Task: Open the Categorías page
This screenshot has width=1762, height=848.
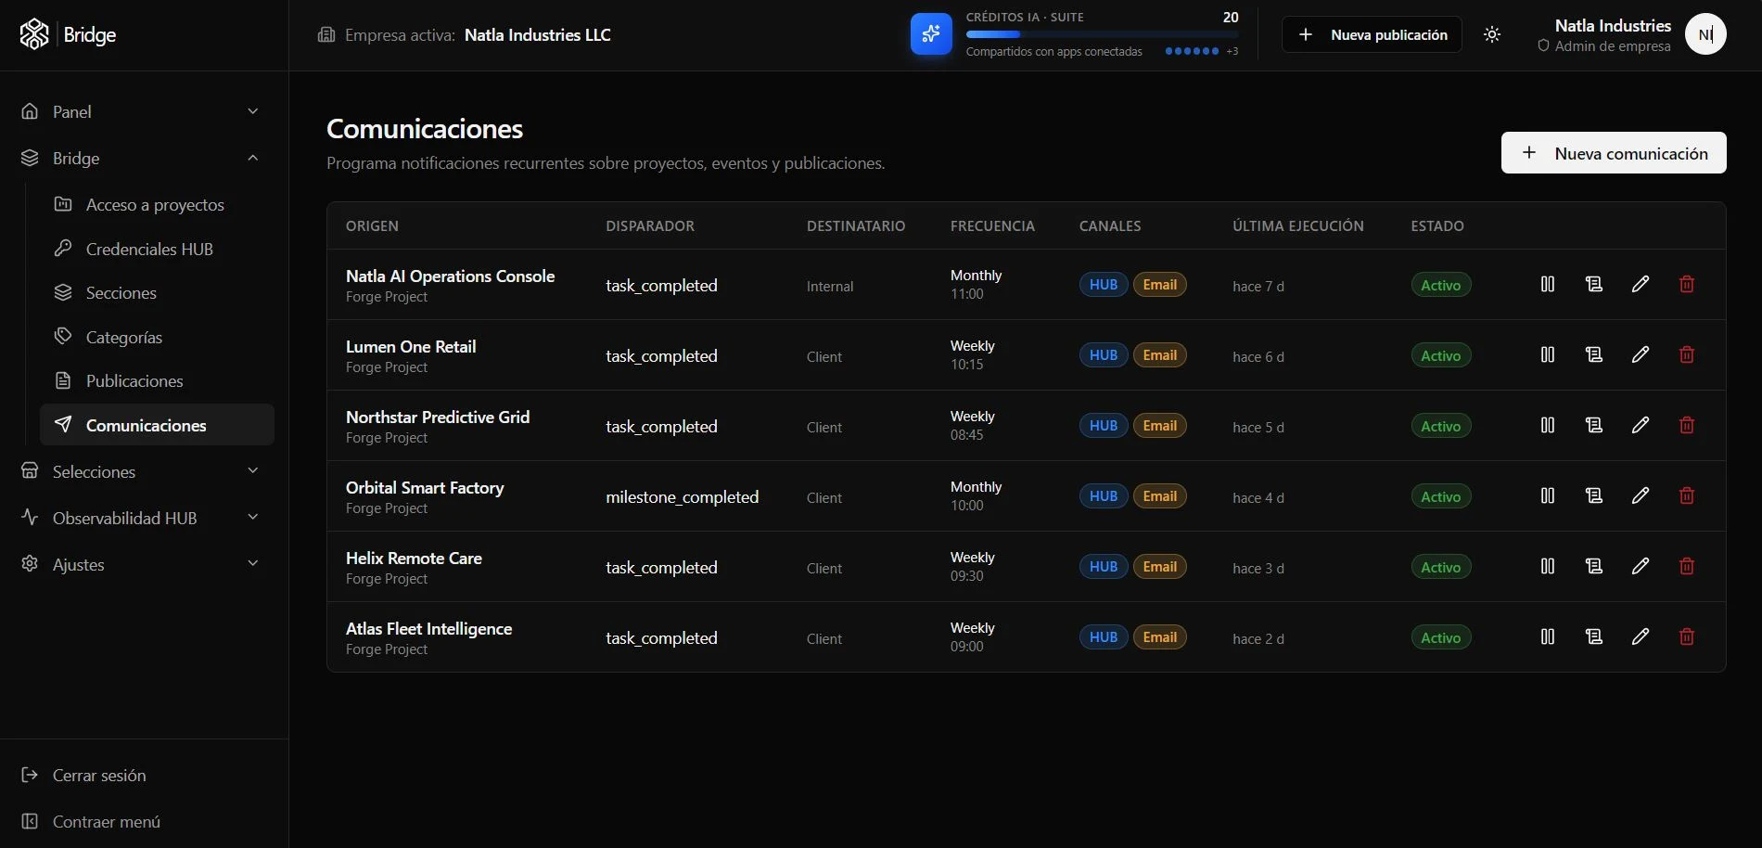Action: click(158, 337)
